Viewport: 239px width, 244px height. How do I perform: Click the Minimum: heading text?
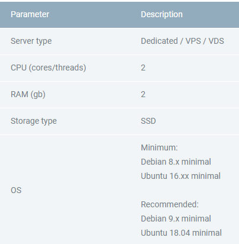pyautogui.click(x=159, y=147)
